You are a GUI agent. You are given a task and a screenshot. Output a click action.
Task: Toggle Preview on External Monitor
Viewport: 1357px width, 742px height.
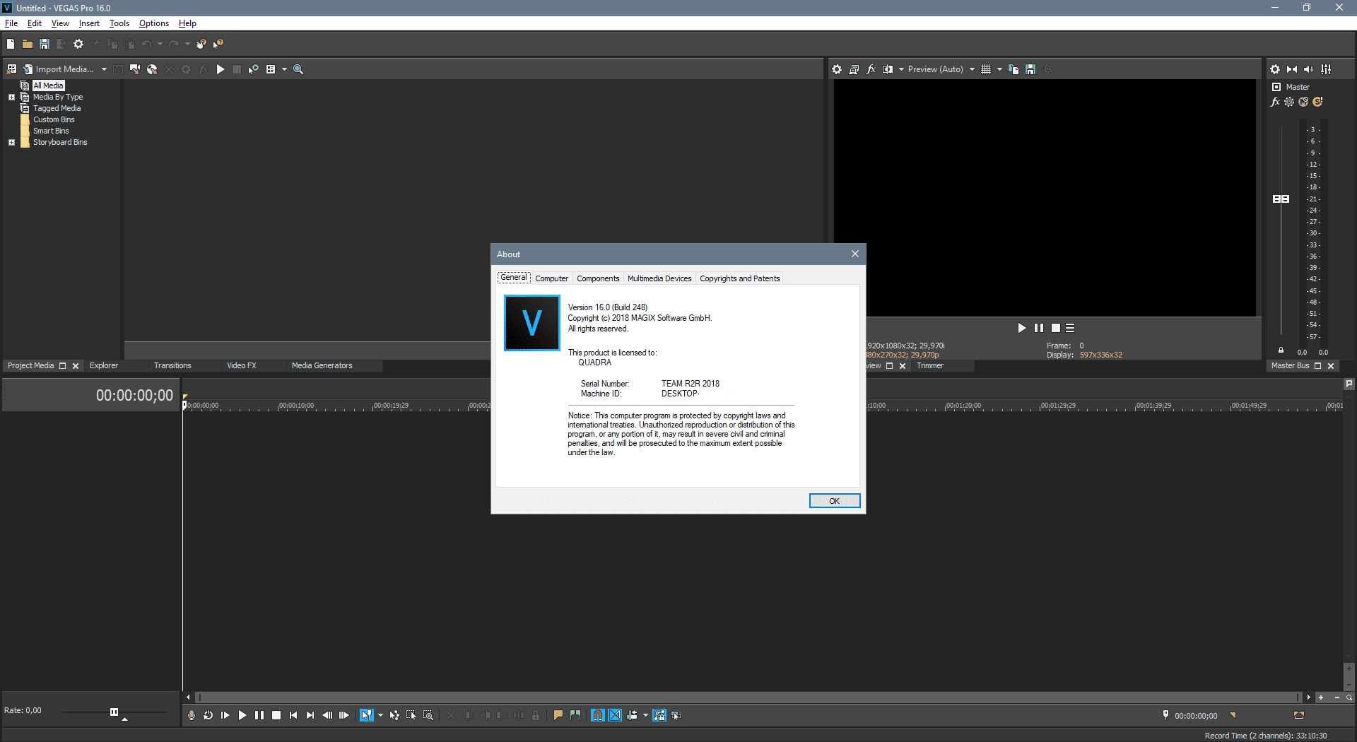tap(854, 69)
